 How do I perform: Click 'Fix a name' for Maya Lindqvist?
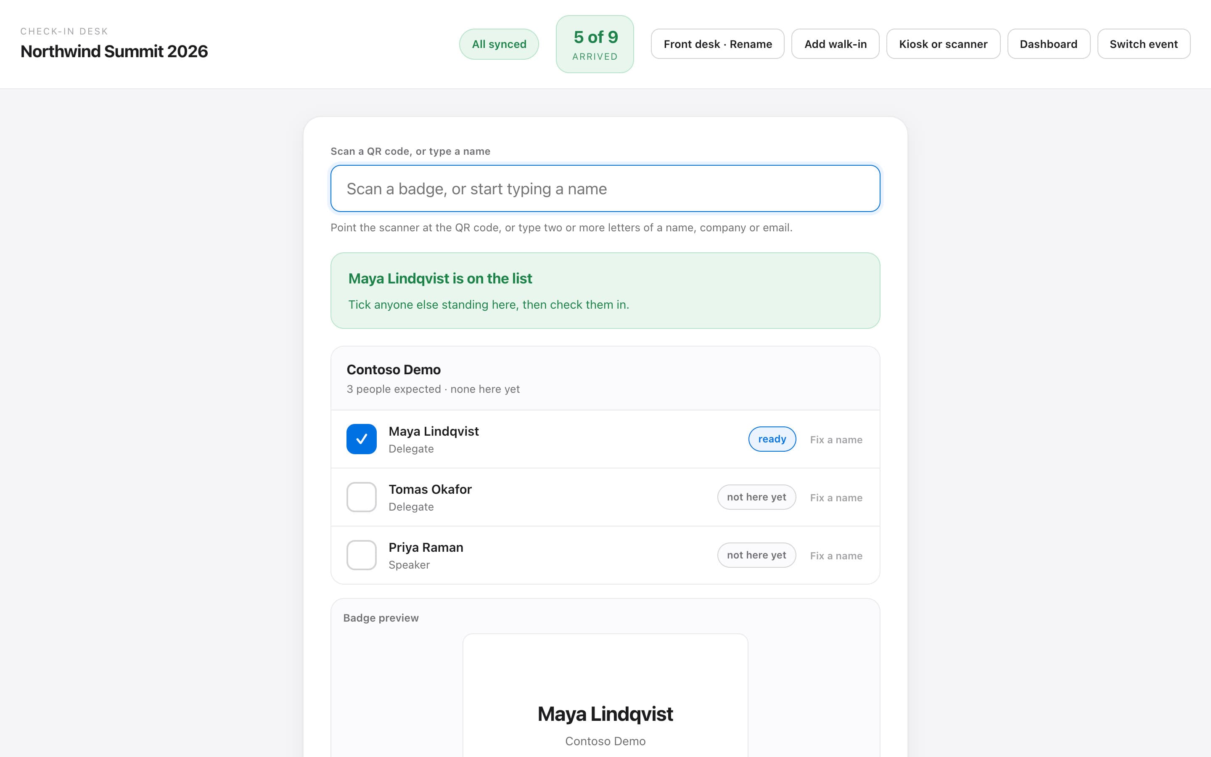pos(836,439)
